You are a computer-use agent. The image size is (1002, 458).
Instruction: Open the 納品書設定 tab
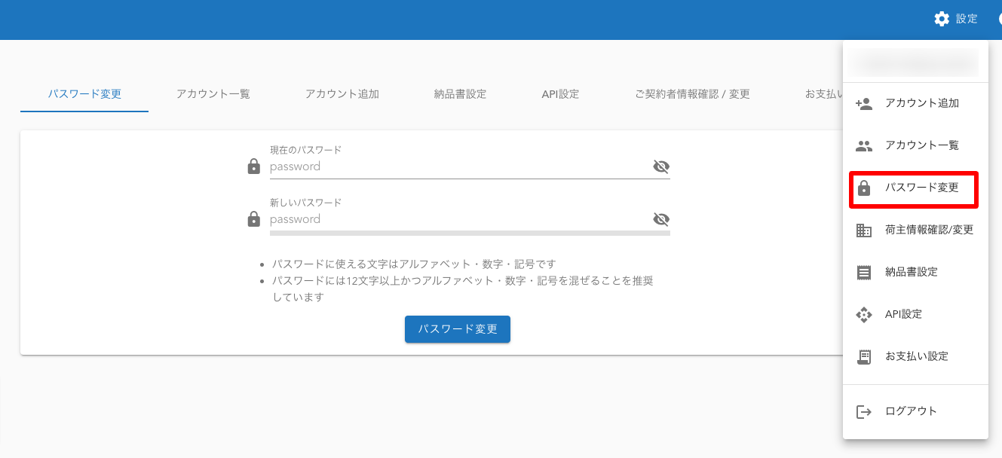pos(460,94)
